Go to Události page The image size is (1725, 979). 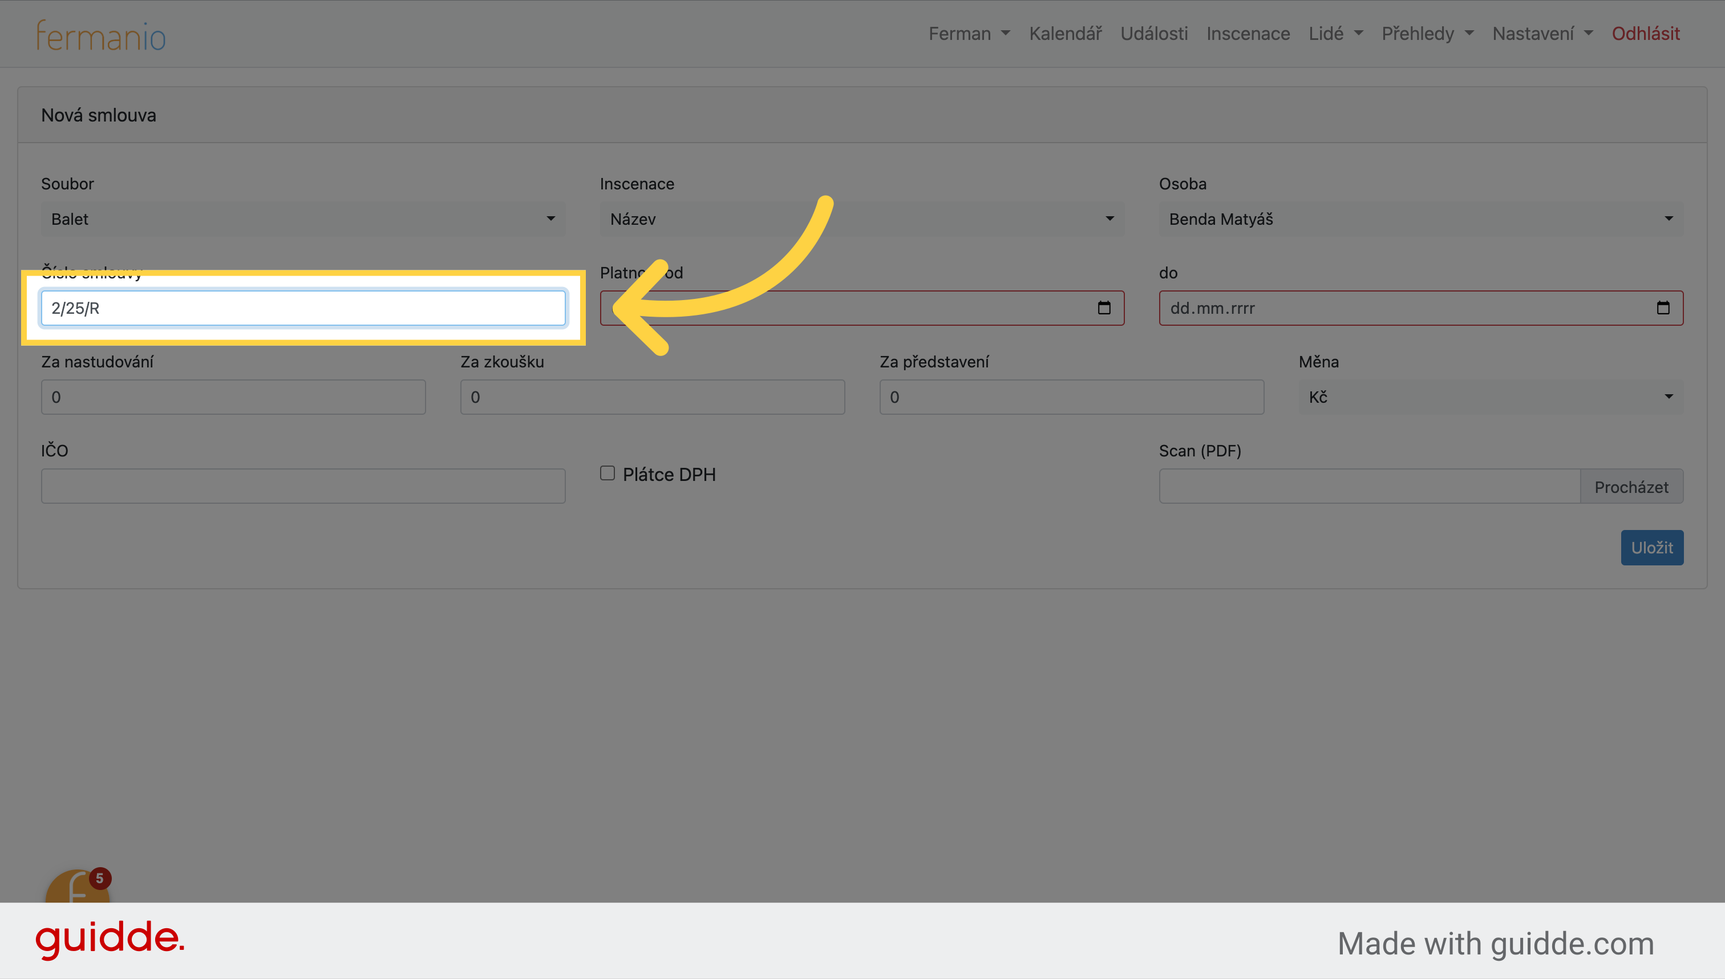pyautogui.click(x=1154, y=34)
